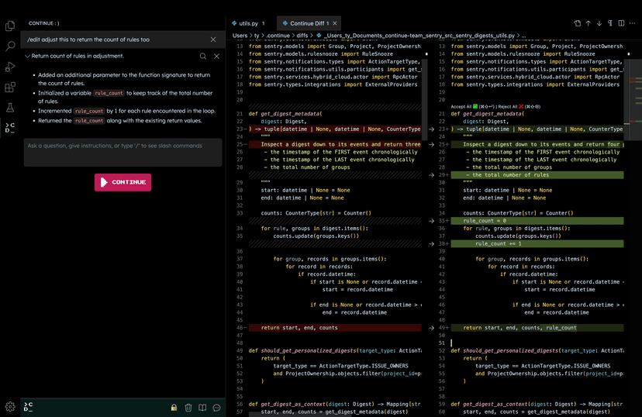This screenshot has height=417, width=642.
Task: Open Run and Debug view
Action: tap(10, 67)
